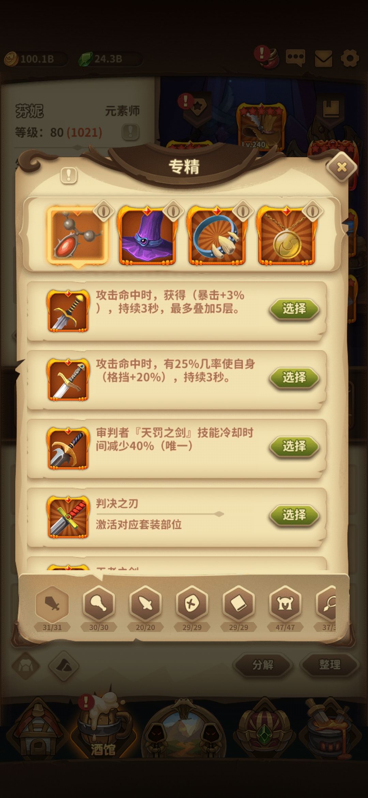This screenshot has height=798, width=368.
Task: Open the mail envelope icon
Action: [x=323, y=59]
